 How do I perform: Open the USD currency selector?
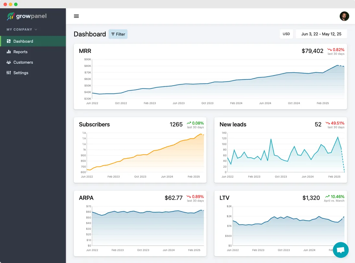286,34
